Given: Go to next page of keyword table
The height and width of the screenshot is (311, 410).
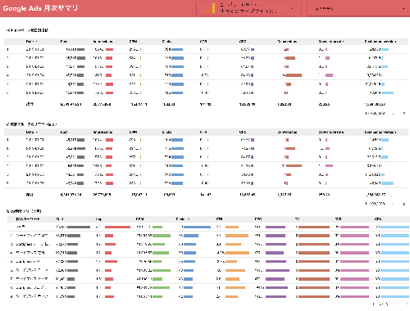Looking at the screenshot, I should point(407,304).
